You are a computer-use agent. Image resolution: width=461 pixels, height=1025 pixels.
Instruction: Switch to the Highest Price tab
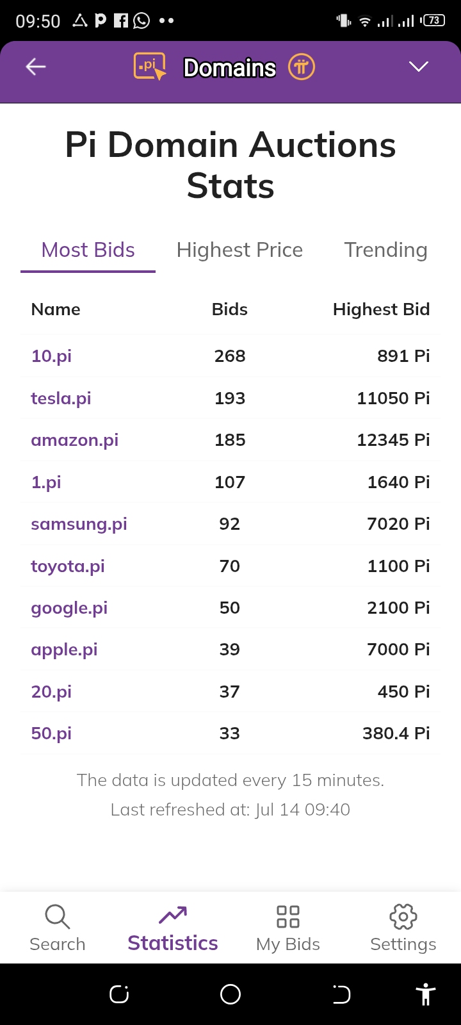(x=239, y=250)
